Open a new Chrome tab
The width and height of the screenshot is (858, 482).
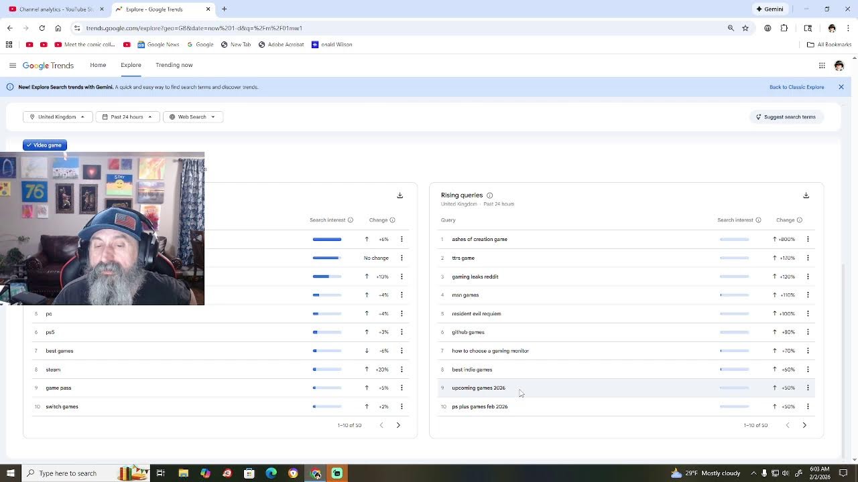tap(225, 9)
